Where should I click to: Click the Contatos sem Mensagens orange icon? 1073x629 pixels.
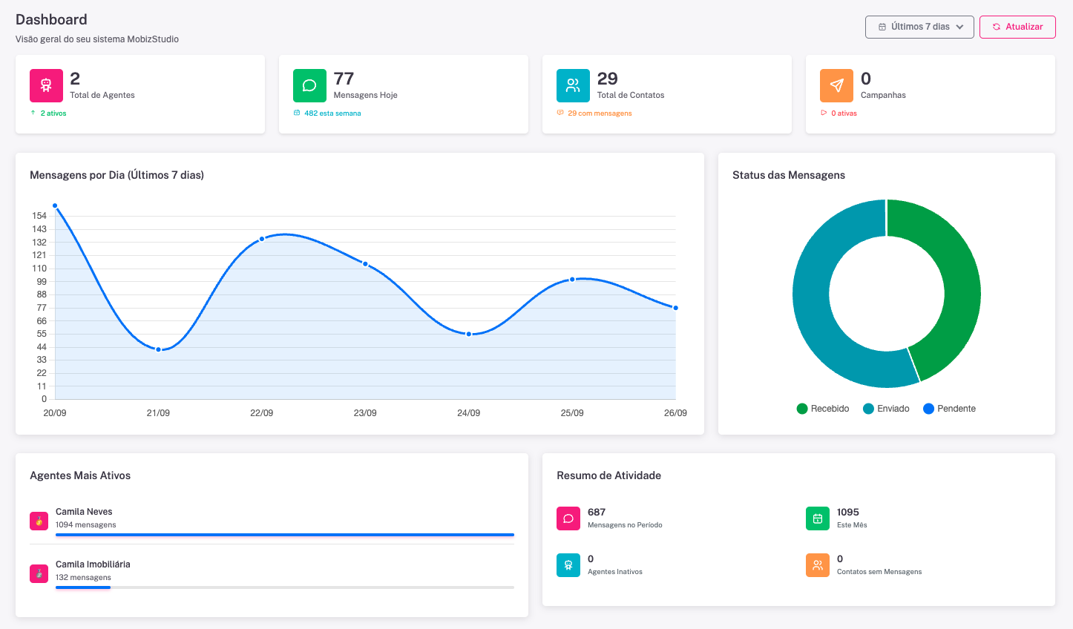tap(817, 564)
